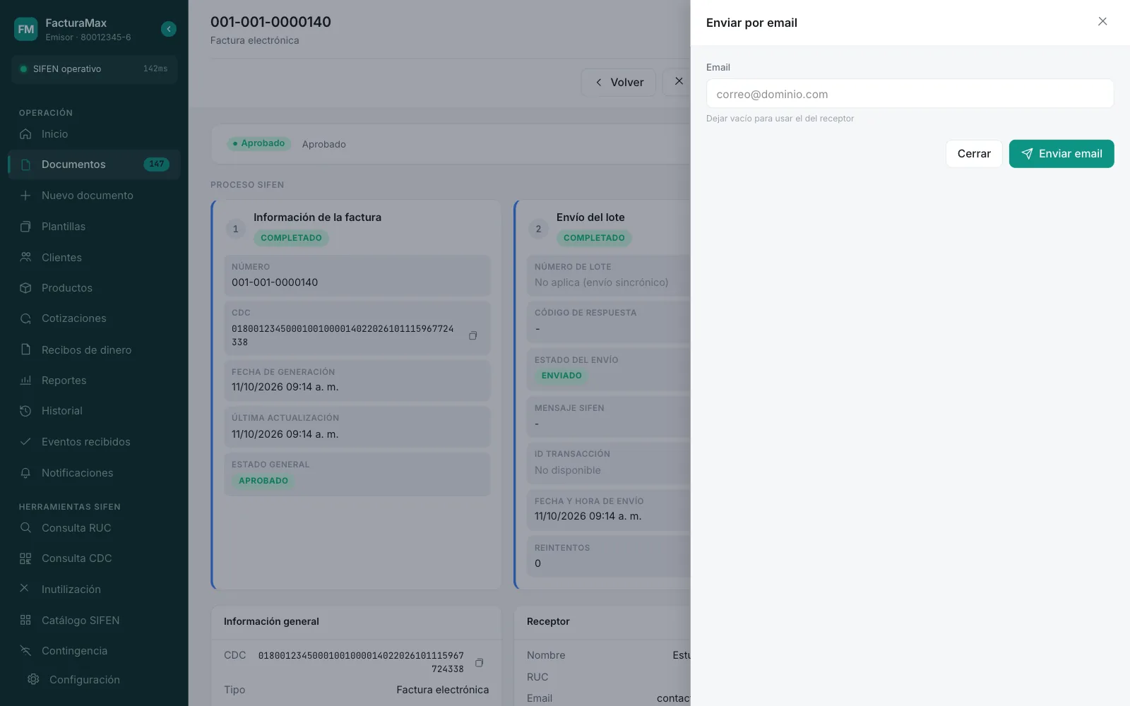Click the Cerrar button

coord(974,154)
